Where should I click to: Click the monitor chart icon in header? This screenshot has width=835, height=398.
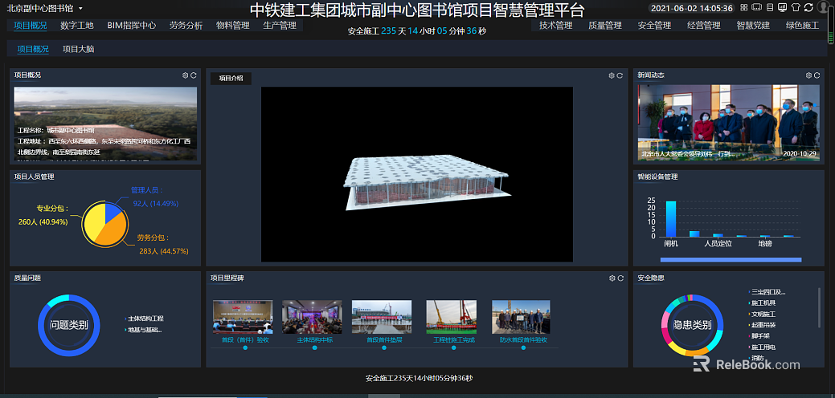(782, 7)
